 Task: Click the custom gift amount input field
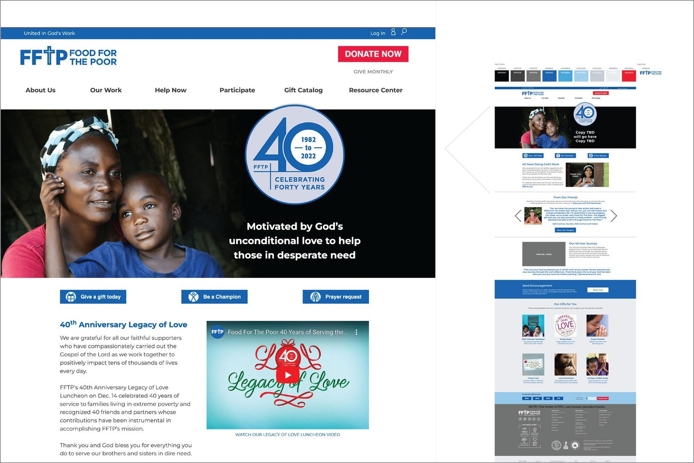(x=592, y=399)
